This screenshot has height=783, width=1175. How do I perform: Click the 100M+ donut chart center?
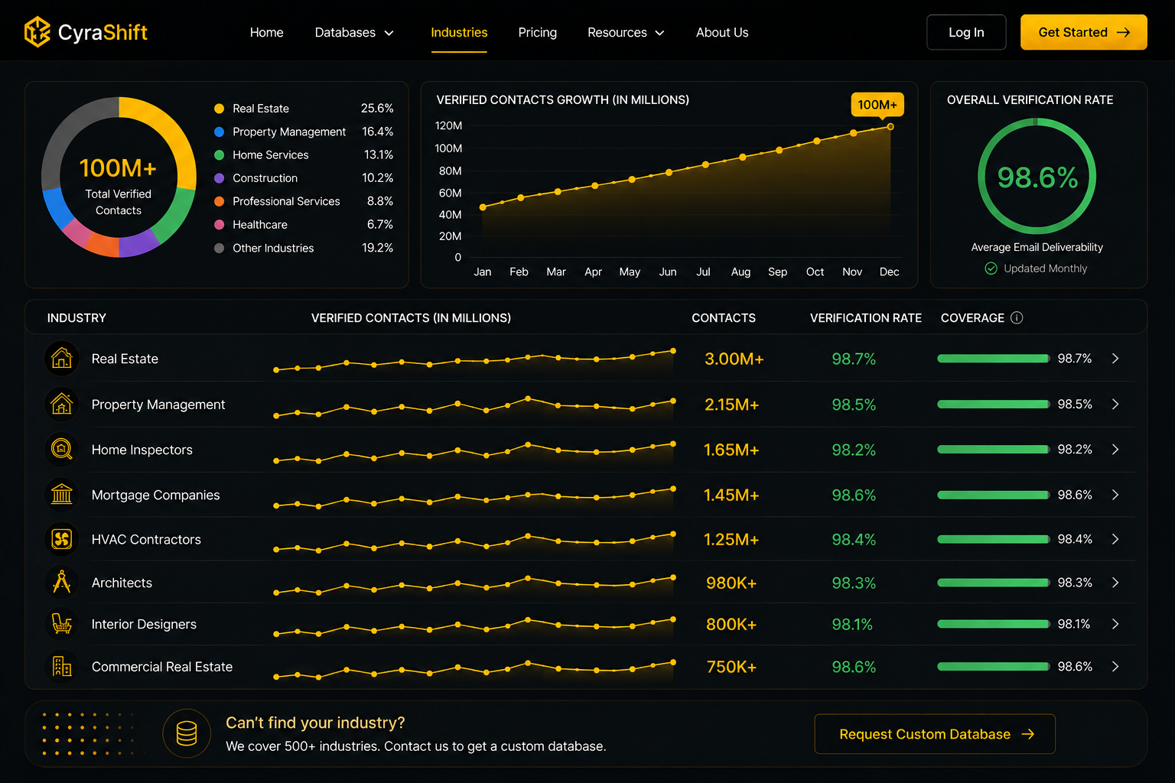pyautogui.click(x=118, y=168)
